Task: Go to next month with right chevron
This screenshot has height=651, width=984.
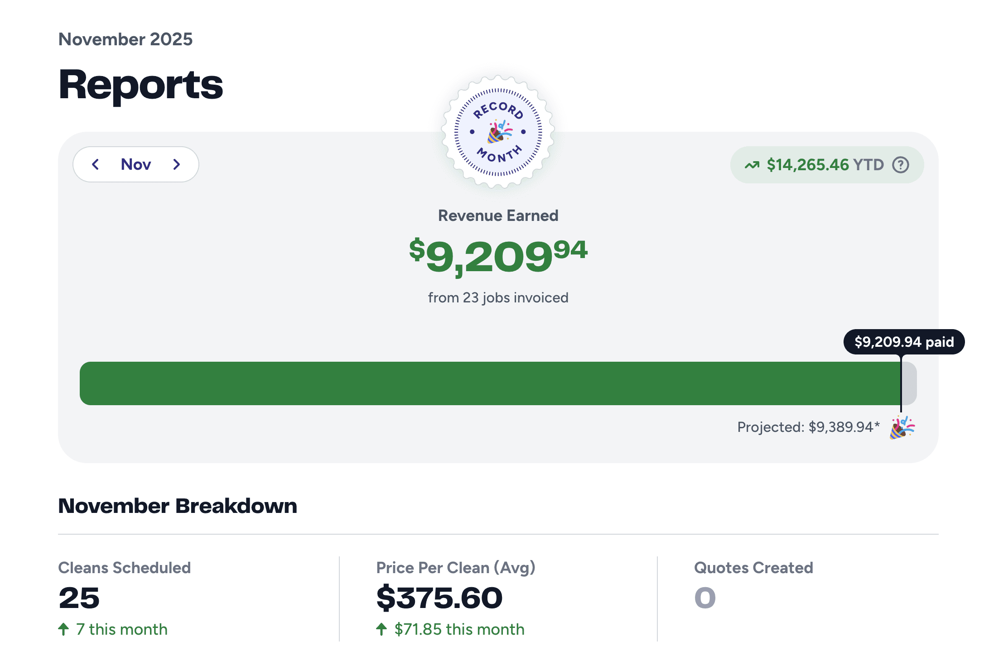Action: (x=177, y=164)
